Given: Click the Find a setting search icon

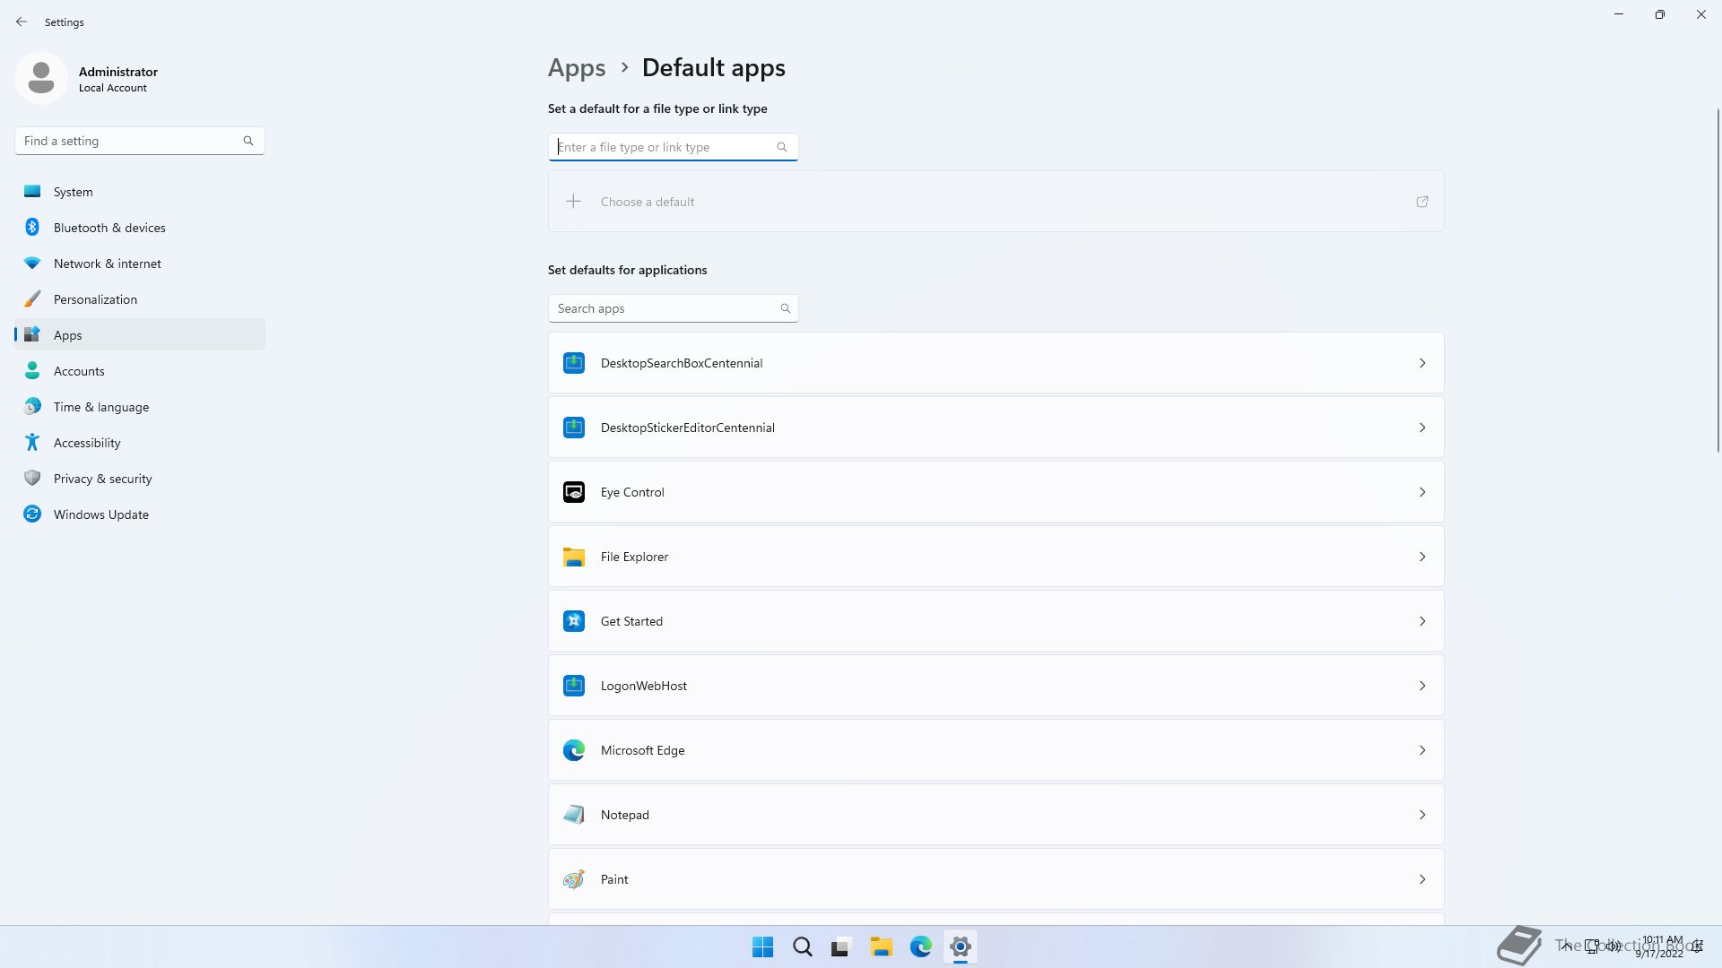Looking at the screenshot, I should [x=248, y=141].
